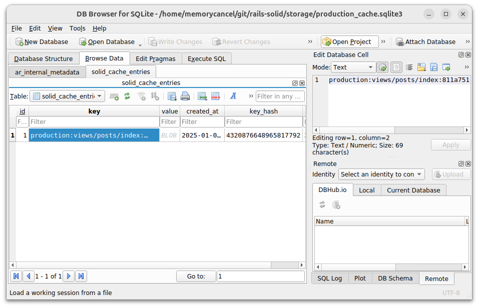Expand the overflow chevron after Revert Changes
This screenshot has height=307, width=477.
pyautogui.click(x=310, y=41)
